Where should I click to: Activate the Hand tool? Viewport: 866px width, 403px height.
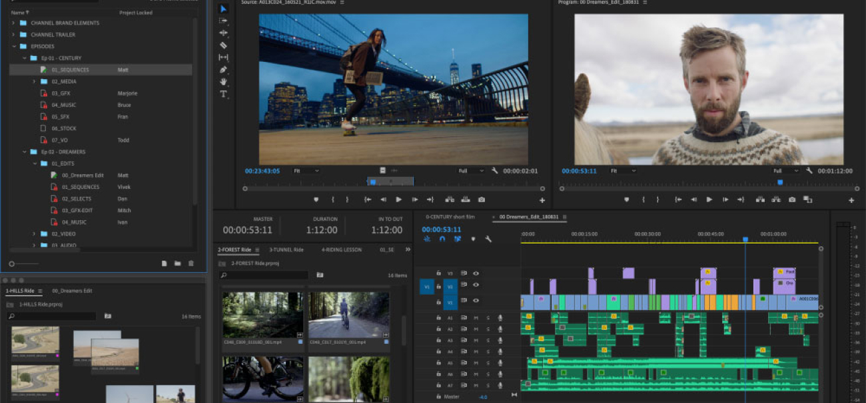coord(223,81)
